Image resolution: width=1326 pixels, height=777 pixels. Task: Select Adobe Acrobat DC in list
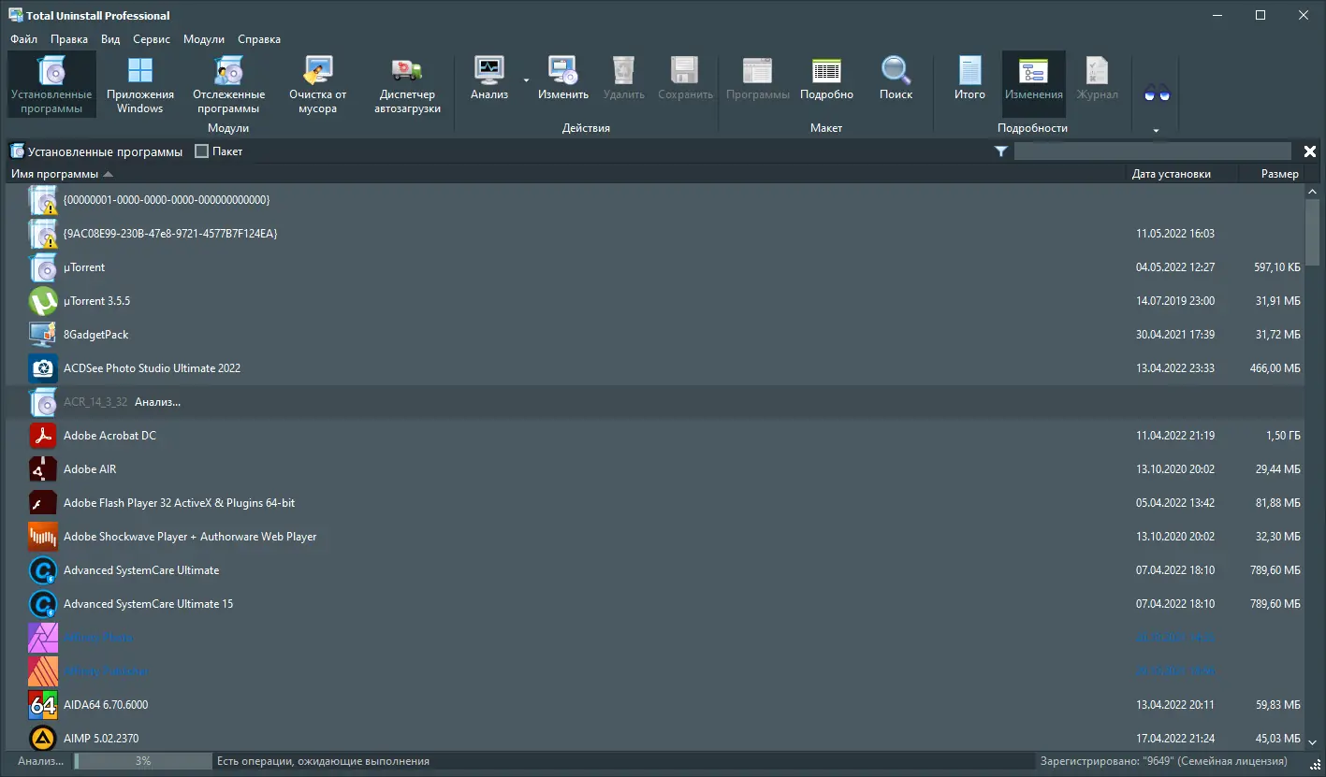point(655,436)
